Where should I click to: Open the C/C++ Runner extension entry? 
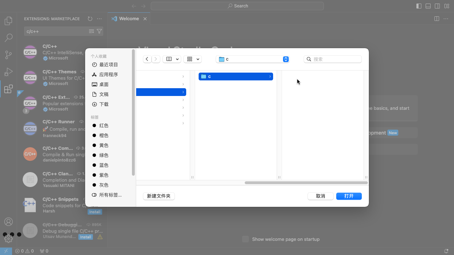(62, 129)
